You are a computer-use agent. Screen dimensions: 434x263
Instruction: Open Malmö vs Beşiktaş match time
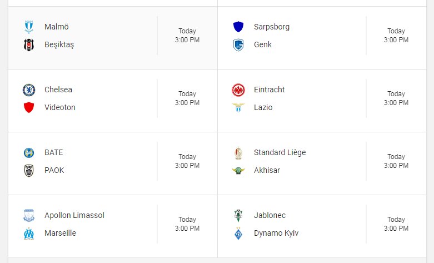point(187,36)
